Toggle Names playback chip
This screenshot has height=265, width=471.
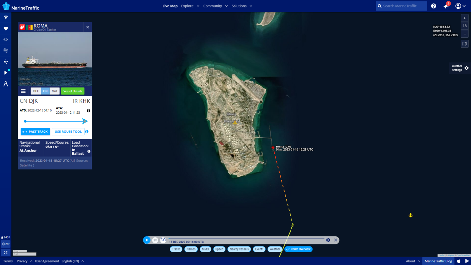click(x=191, y=249)
